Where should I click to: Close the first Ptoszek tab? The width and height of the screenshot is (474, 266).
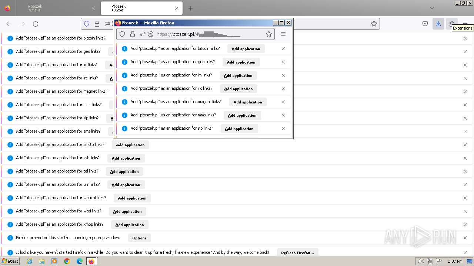click(93, 8)
